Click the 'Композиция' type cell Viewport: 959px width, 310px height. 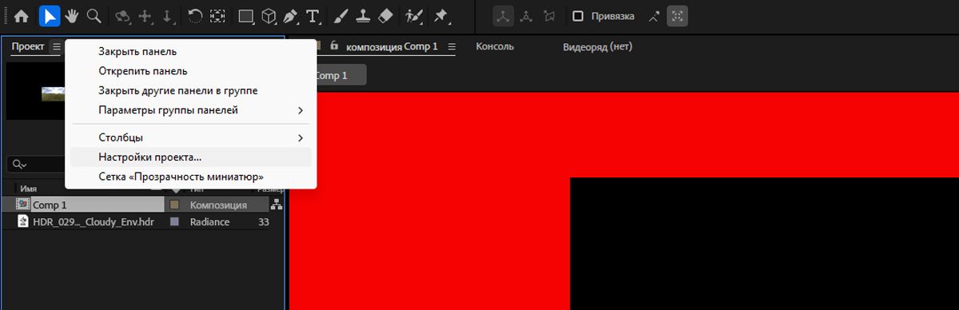pos(218,205)
